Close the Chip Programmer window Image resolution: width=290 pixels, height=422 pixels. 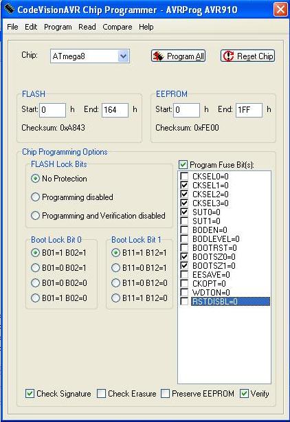pos(280,10)
